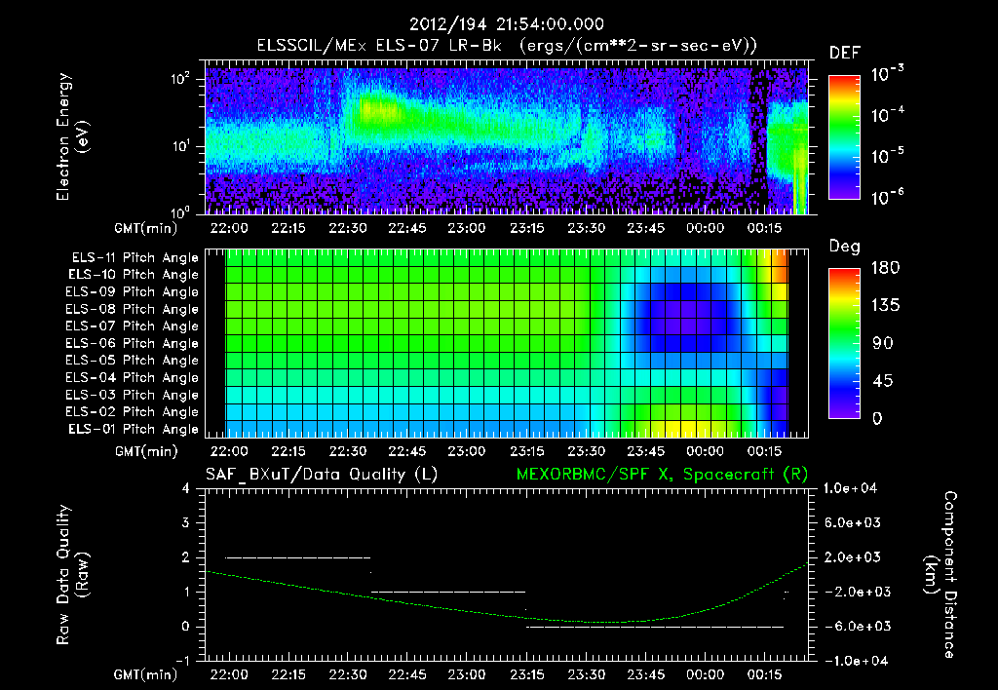Click the 10^-4 tick on DEF color bar
Image resolution: width=998 pixels, height=690 pixels.
point(887,115)
